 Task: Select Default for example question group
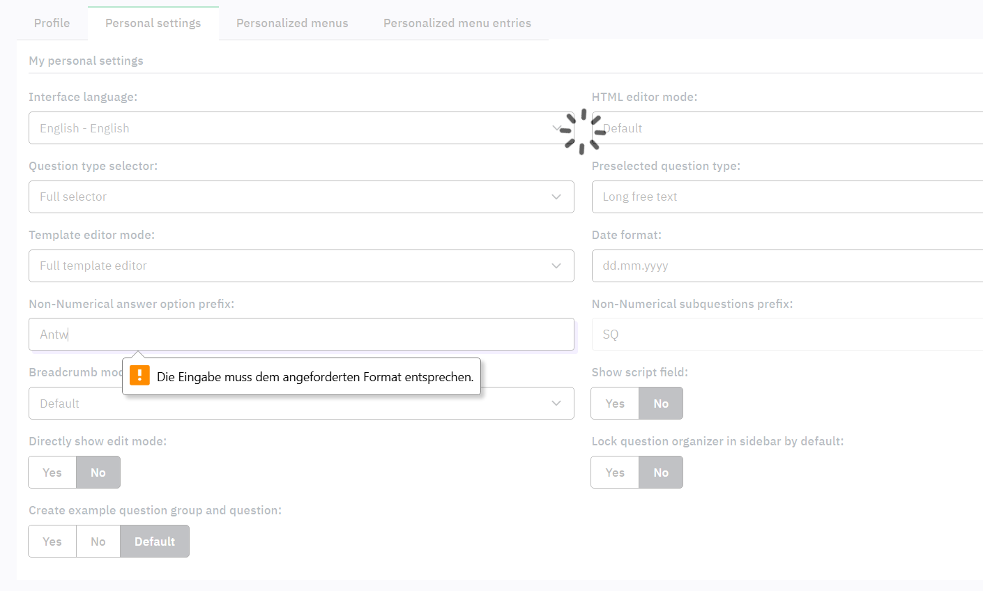(155, 542)
